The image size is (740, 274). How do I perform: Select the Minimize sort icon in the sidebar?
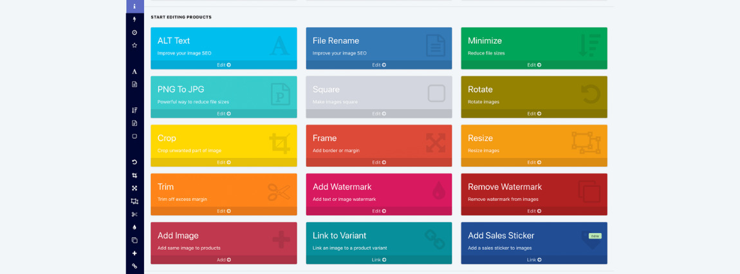[x=134, y=110]
